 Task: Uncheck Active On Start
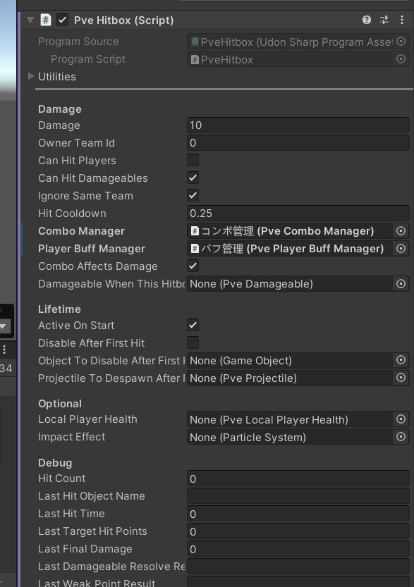(193, 325)
